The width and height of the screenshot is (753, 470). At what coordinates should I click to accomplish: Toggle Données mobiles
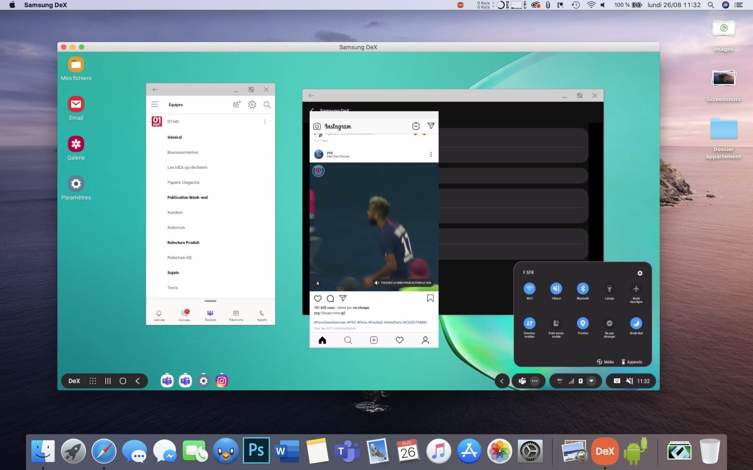point(529,324)
